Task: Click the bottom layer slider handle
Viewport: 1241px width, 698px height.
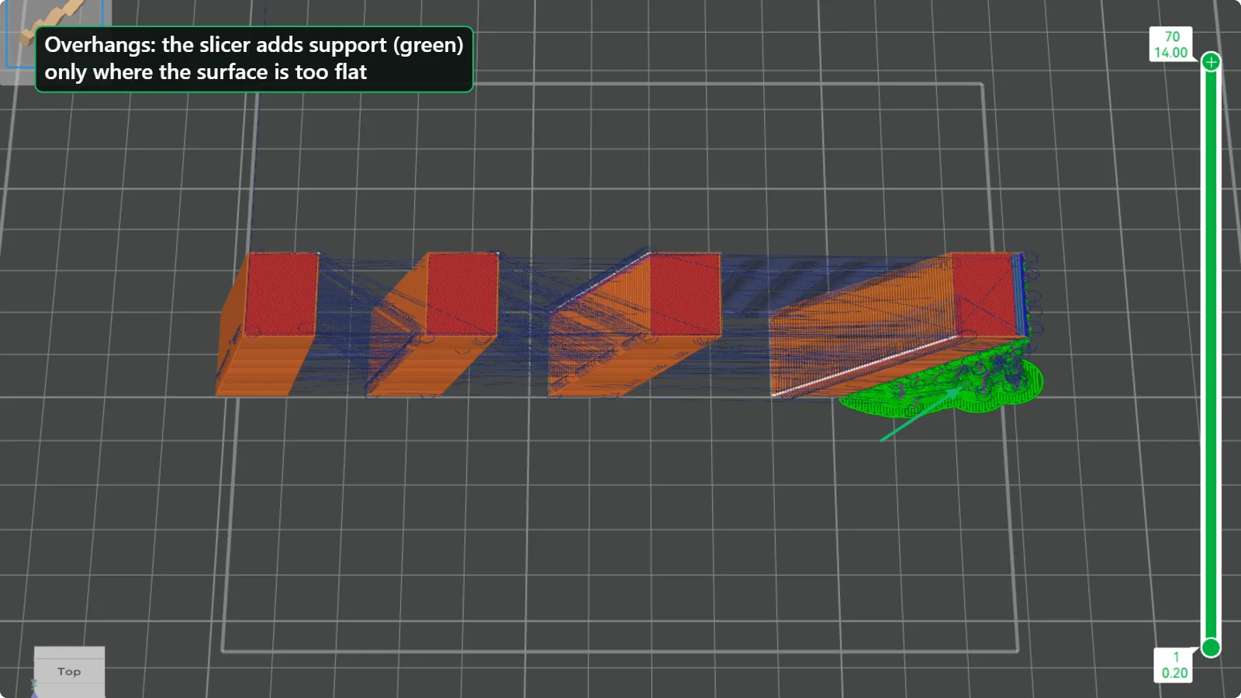Action: (1211, 647)
